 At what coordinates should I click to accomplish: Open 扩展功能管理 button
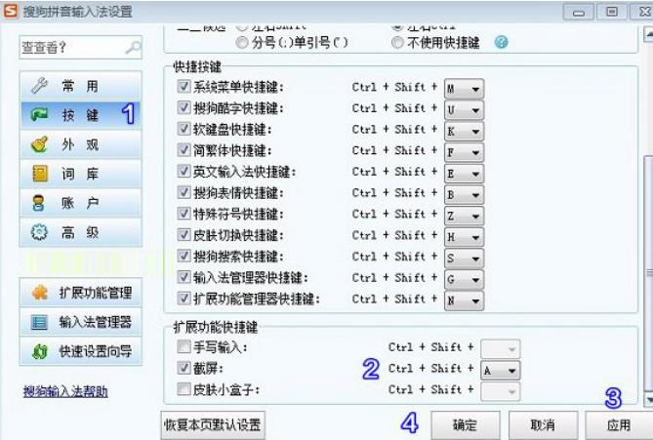(x=80, y=293)
